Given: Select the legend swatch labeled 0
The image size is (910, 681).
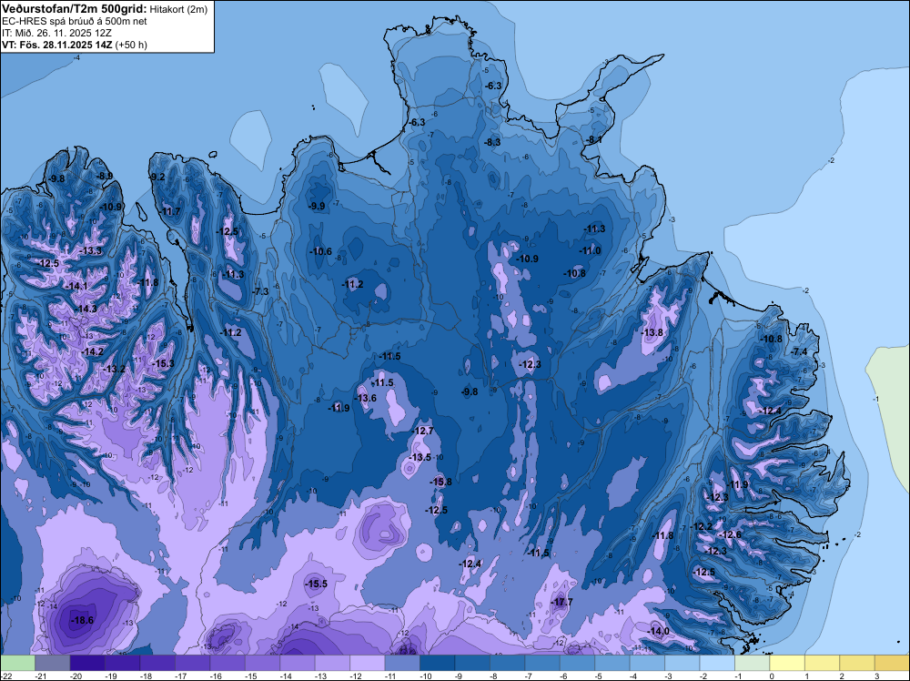Looking at the screenshot, I should pos(787,663).
